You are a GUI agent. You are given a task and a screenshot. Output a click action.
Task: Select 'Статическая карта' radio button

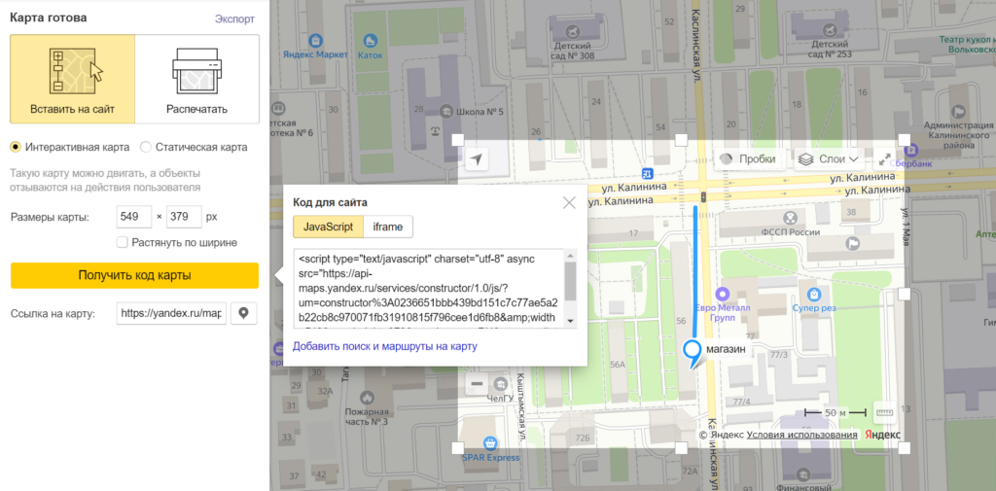pos(146,148)
